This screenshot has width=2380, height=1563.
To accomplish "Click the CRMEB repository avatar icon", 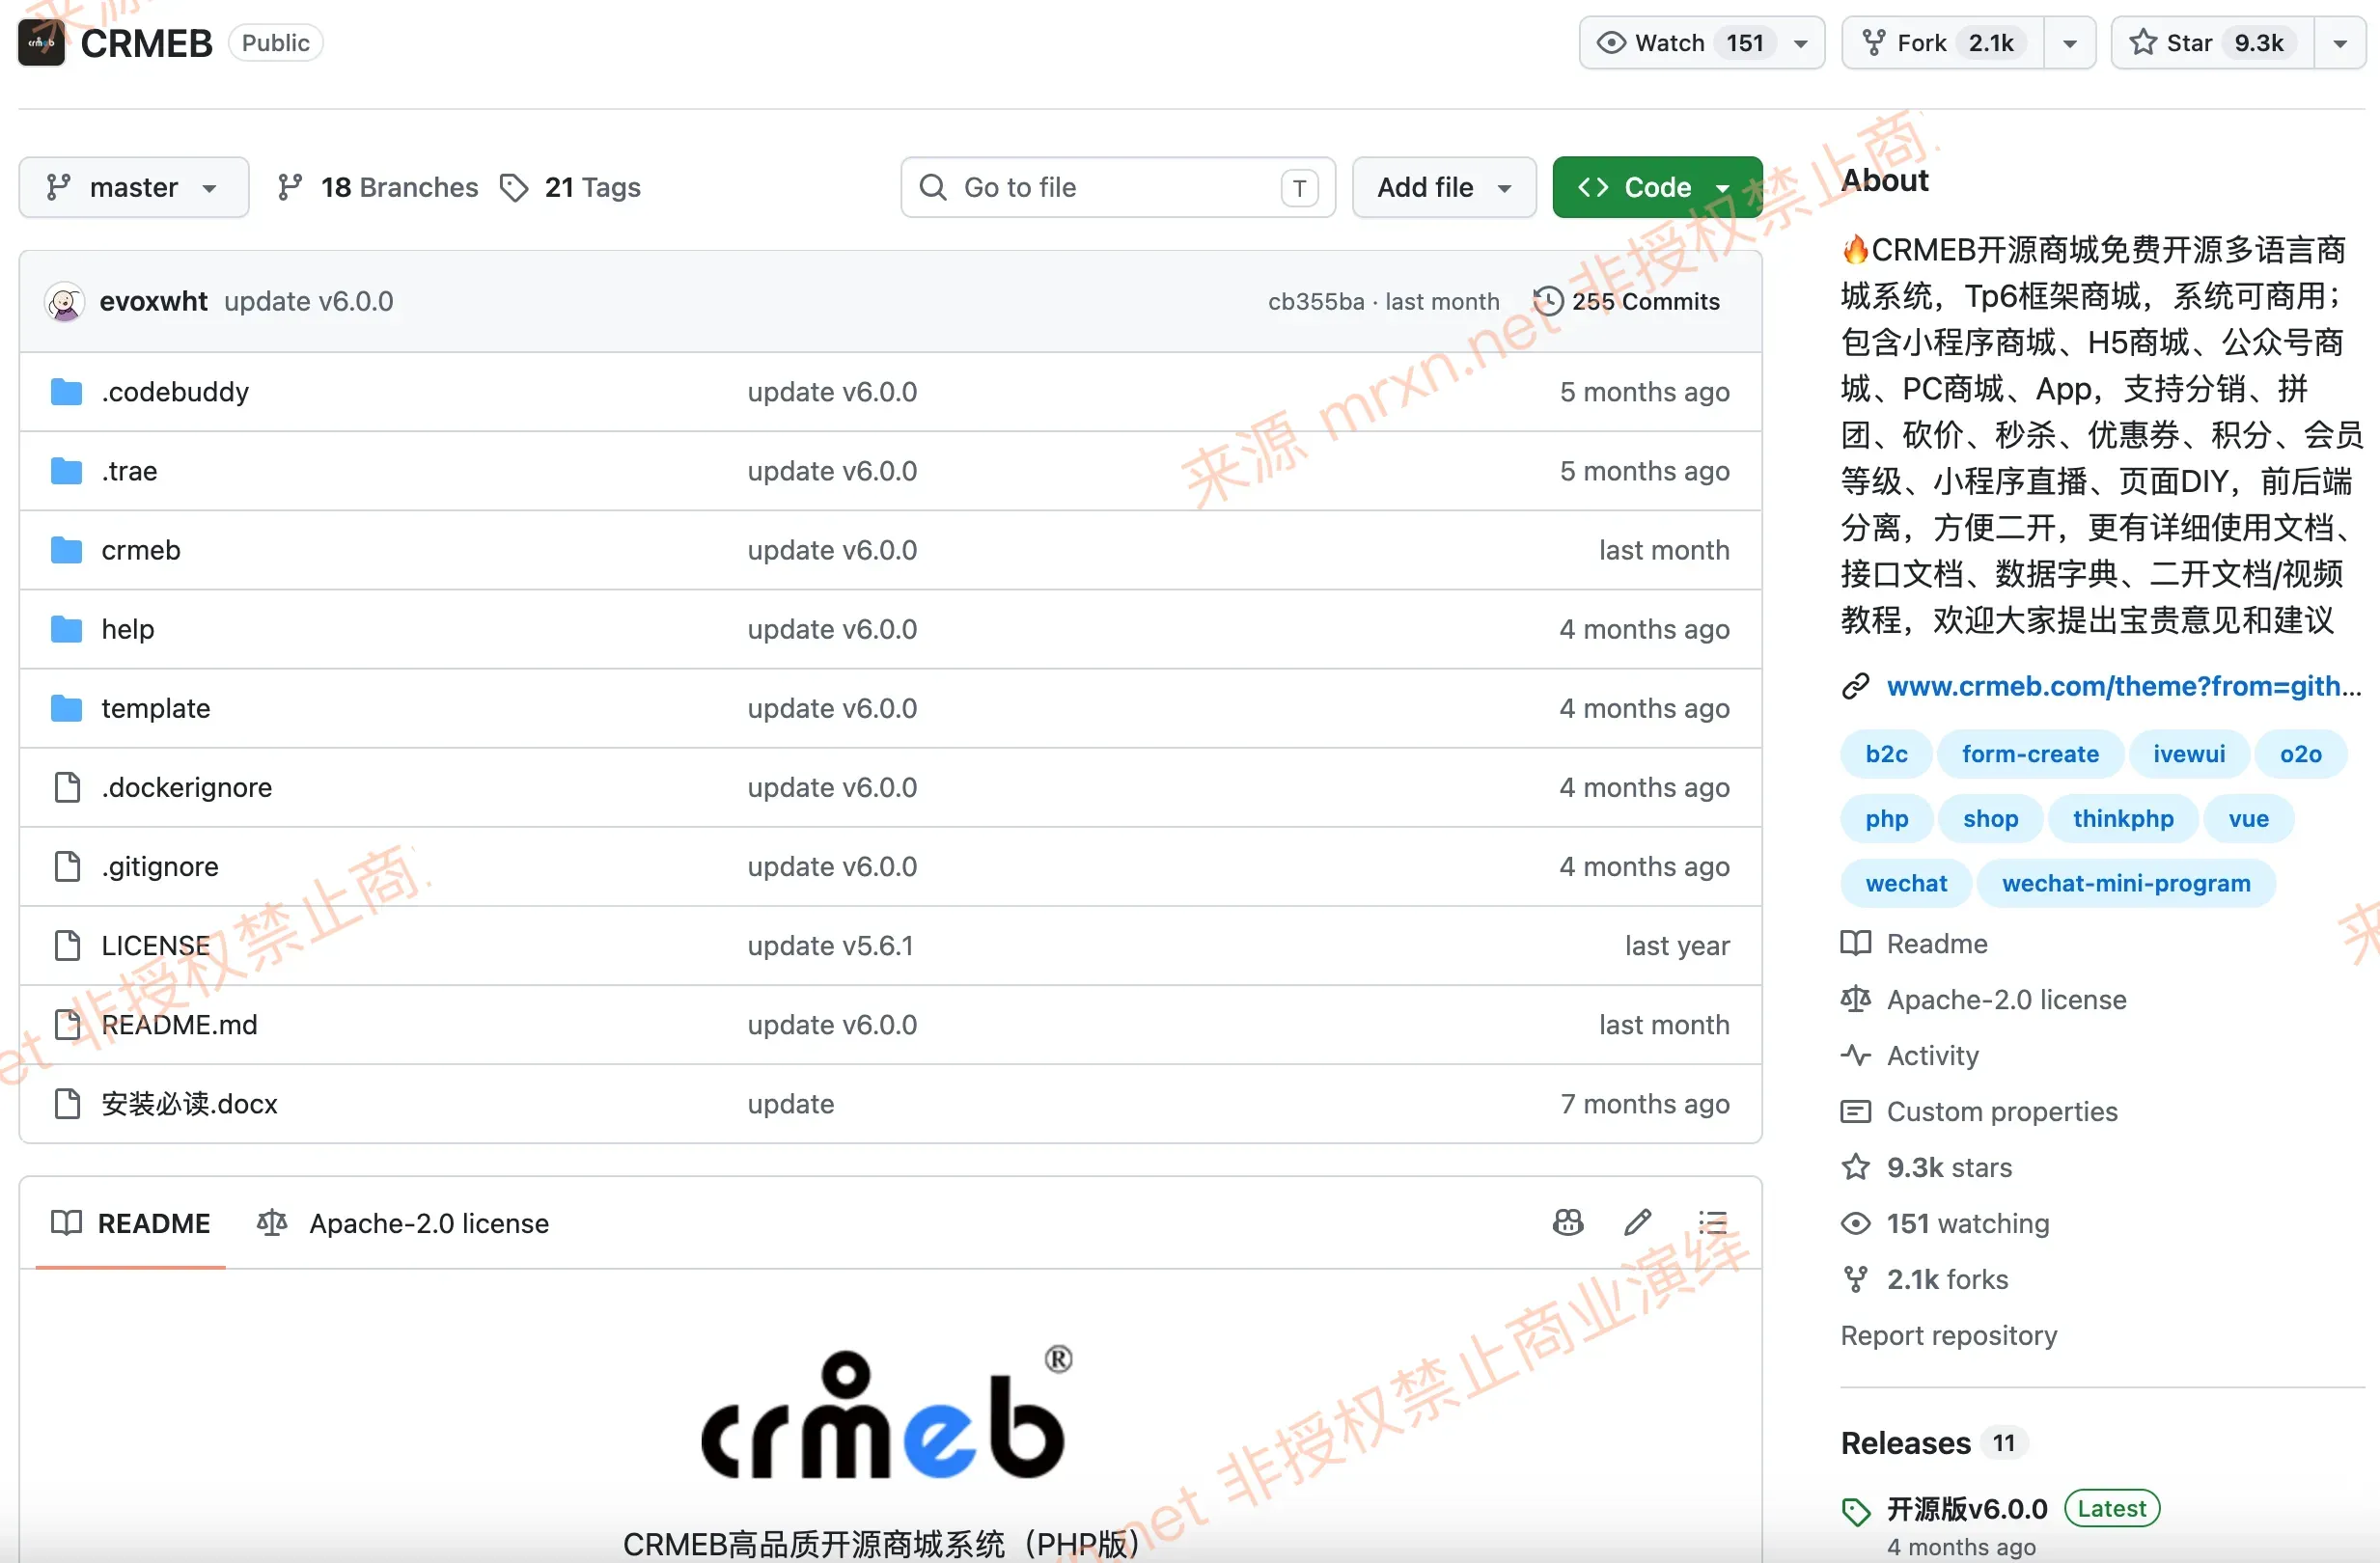I will coord(41,43).
